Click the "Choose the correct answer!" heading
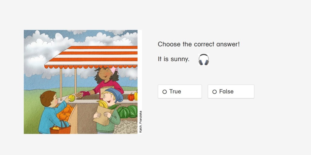The width and height of the screenshot is (311, 155). 199,44
